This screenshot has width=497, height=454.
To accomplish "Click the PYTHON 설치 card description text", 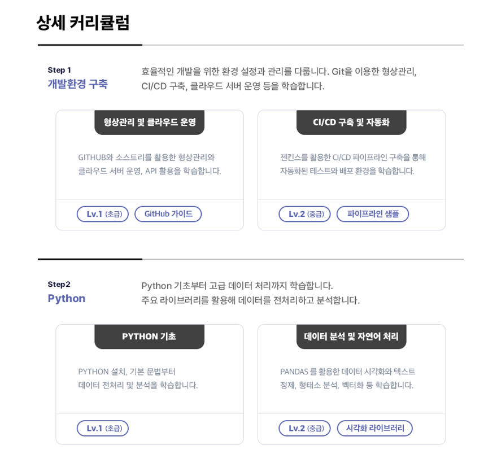I will (x=138, y=378).
